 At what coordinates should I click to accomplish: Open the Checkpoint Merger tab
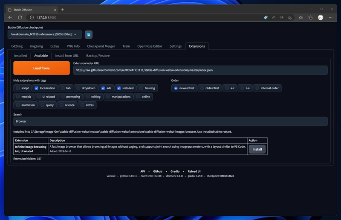pos(101,46)
